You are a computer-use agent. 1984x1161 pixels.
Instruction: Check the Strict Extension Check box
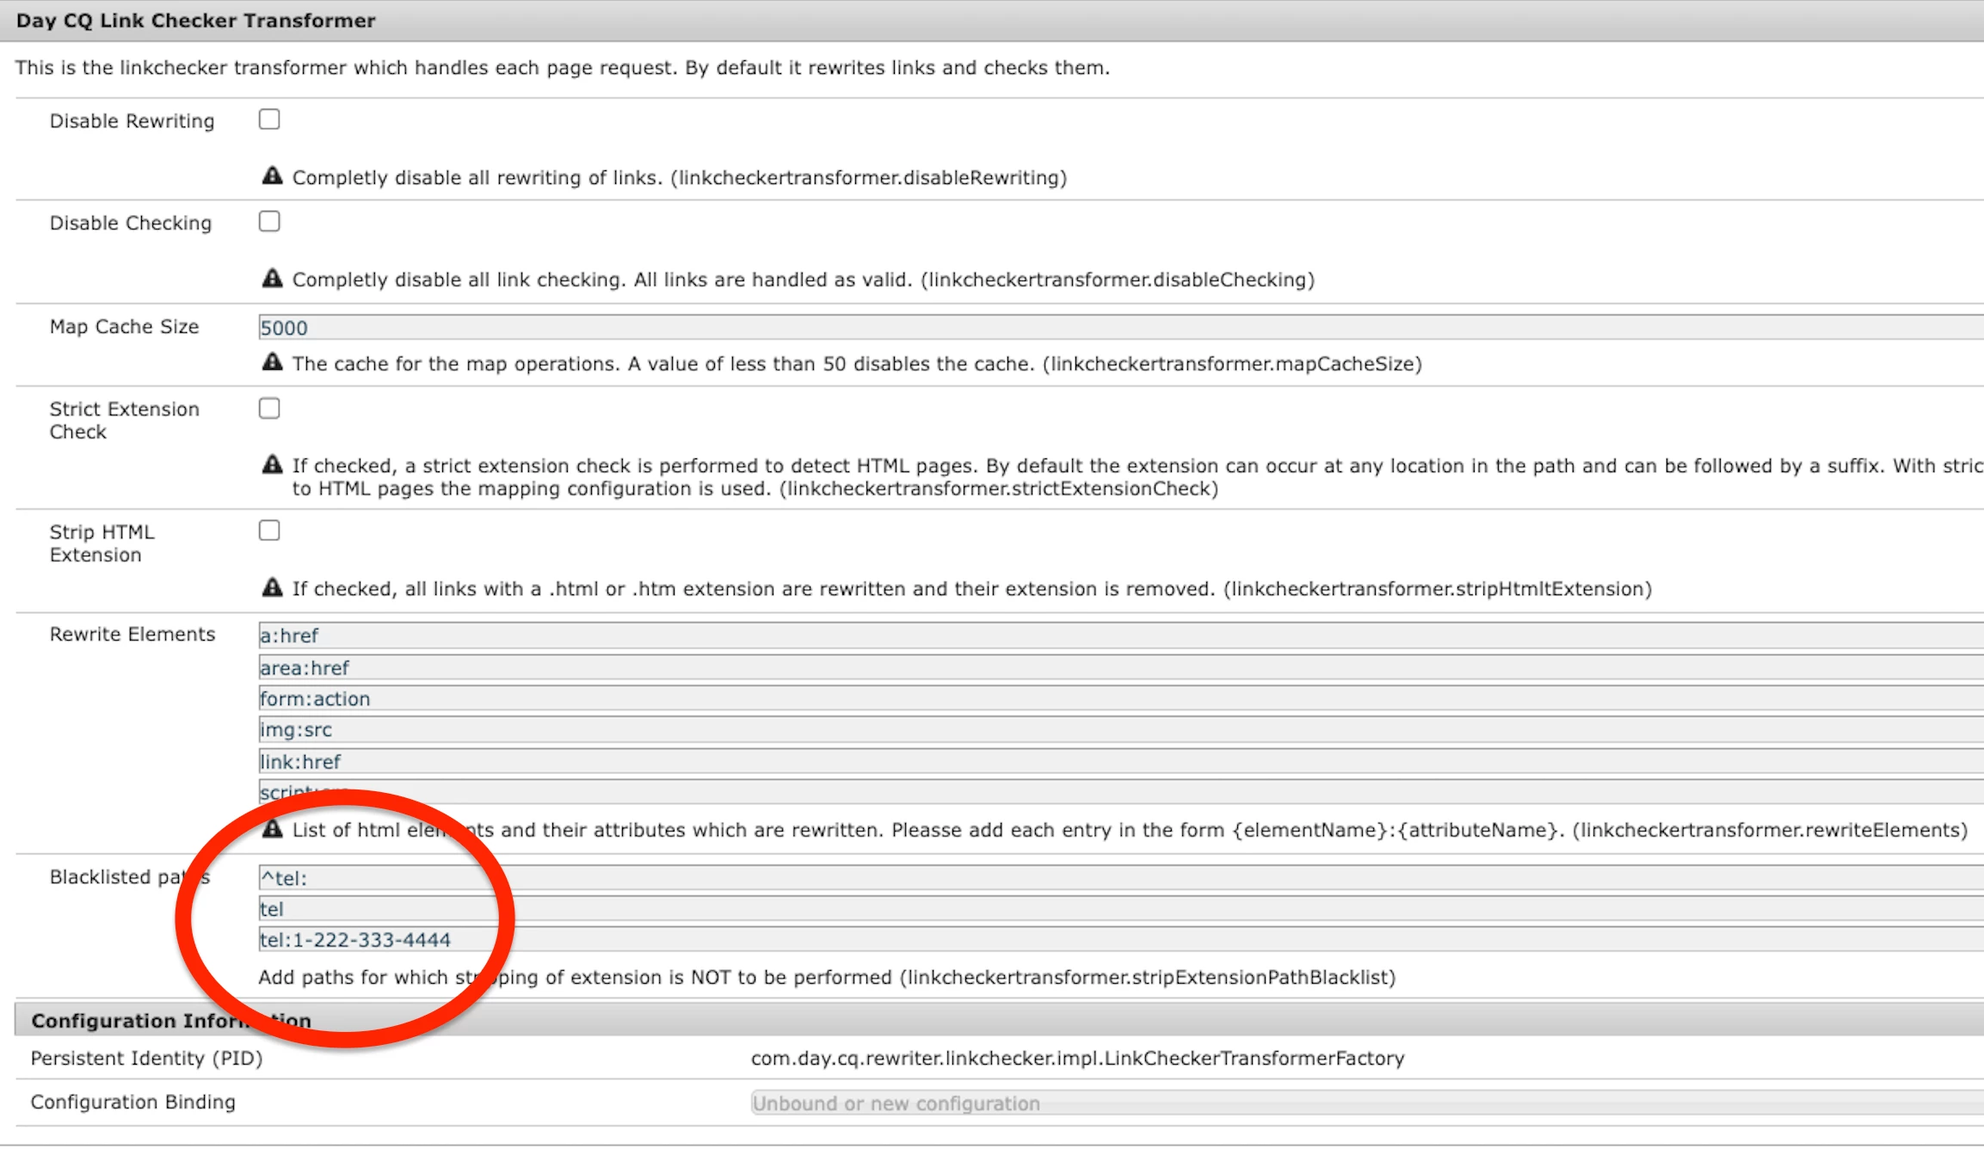coord(269,408)
